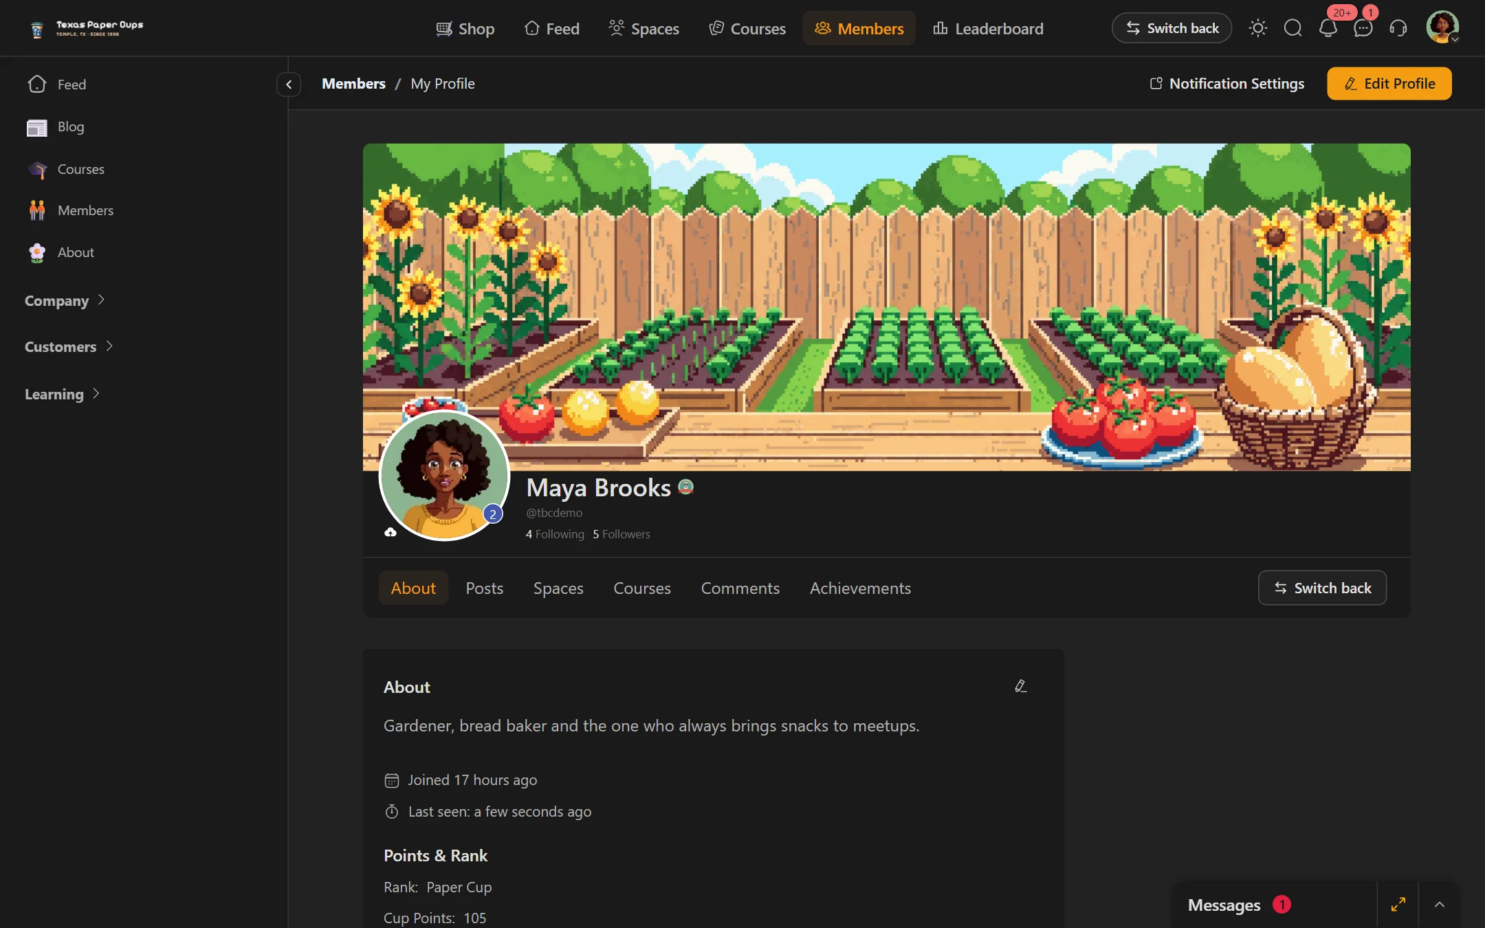The width and height of the screenshot is (1485, 928).
Task: Expand Messages panel to full screen
Action: (x=1398, y=905)
